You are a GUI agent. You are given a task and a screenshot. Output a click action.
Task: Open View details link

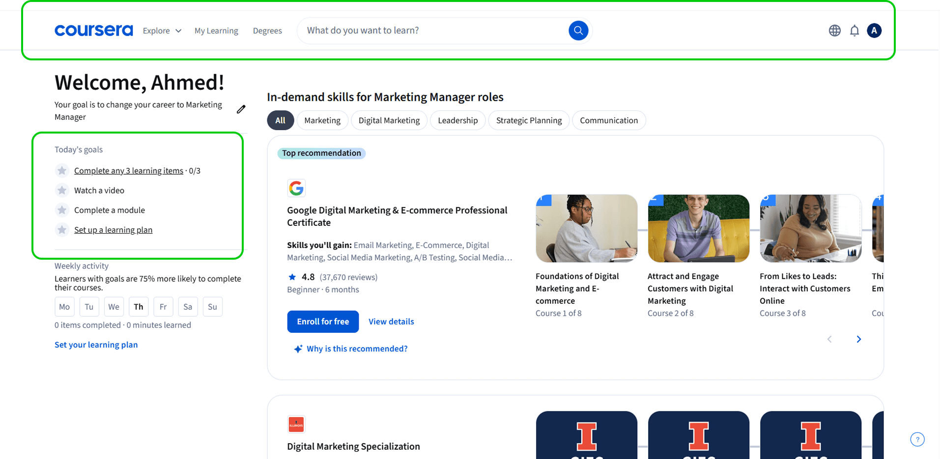coord(391,322)
